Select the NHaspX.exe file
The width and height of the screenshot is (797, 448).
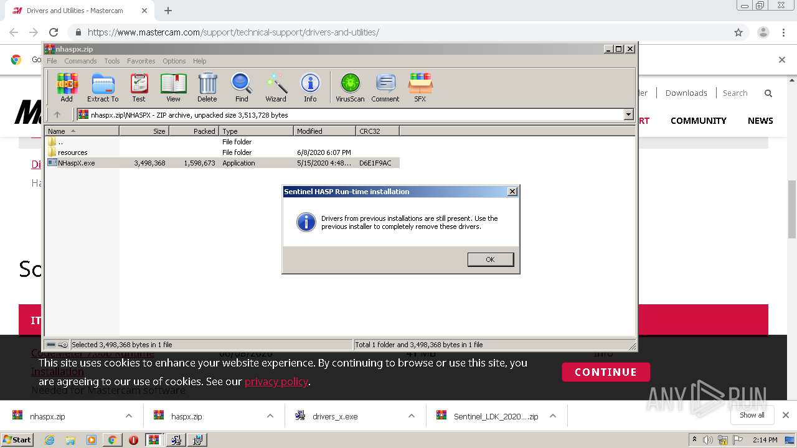222,163
